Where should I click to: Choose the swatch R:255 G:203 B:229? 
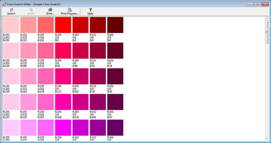[x=11, y=76]
